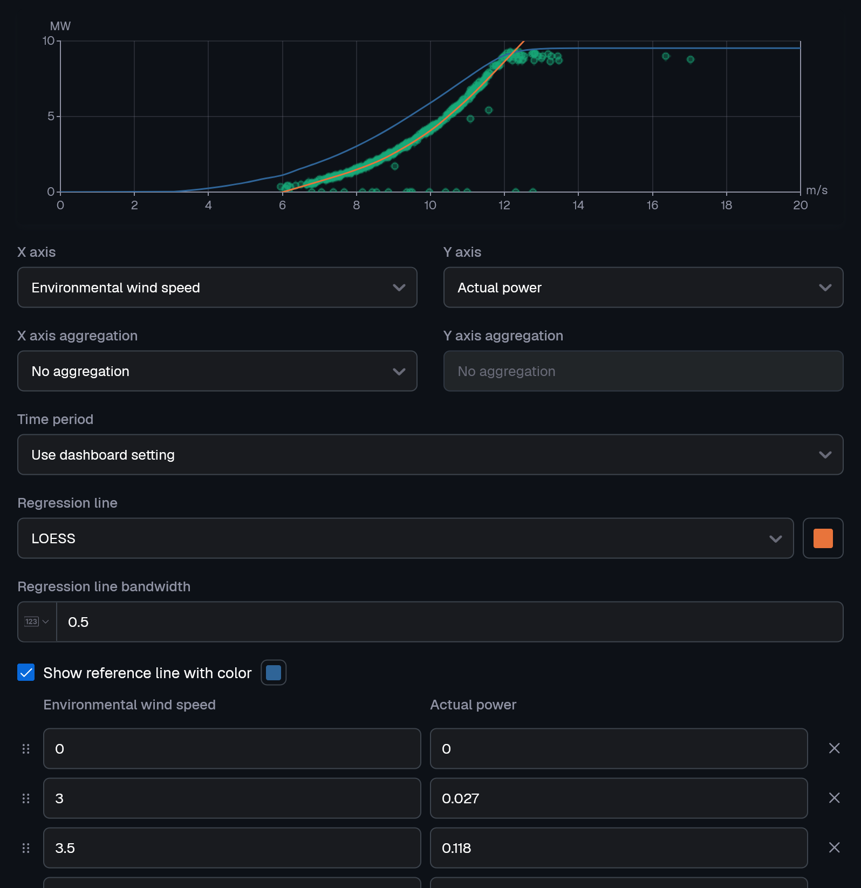The width and height of the screenshot is (861, 888).
Task: Click the drag handle for the wind speed 3 row
Action: click(26, 798)
